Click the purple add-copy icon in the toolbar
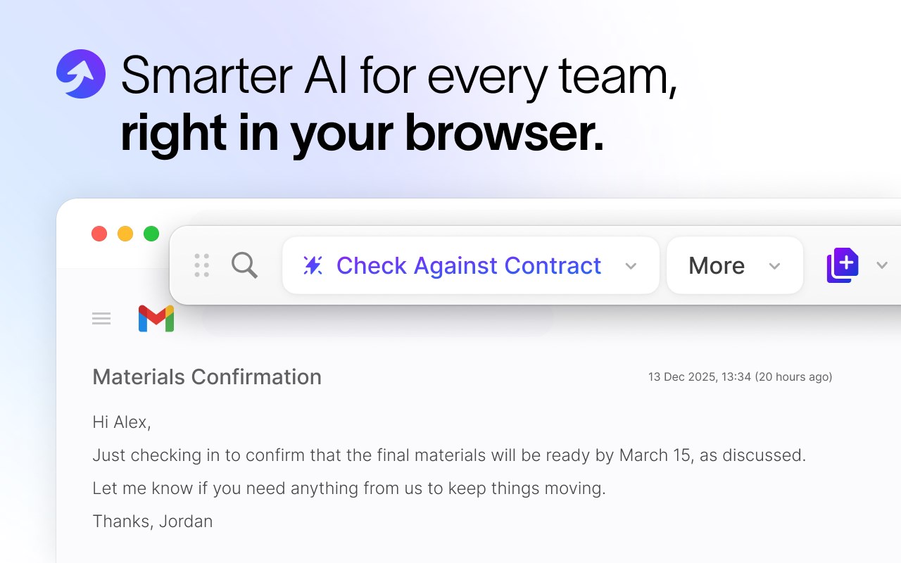The image size is (901, 563). (x=843, y=265)
